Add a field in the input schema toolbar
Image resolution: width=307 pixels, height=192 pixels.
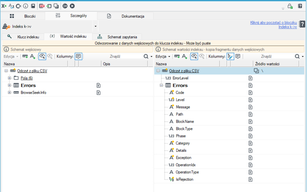(x=25, y=56)
